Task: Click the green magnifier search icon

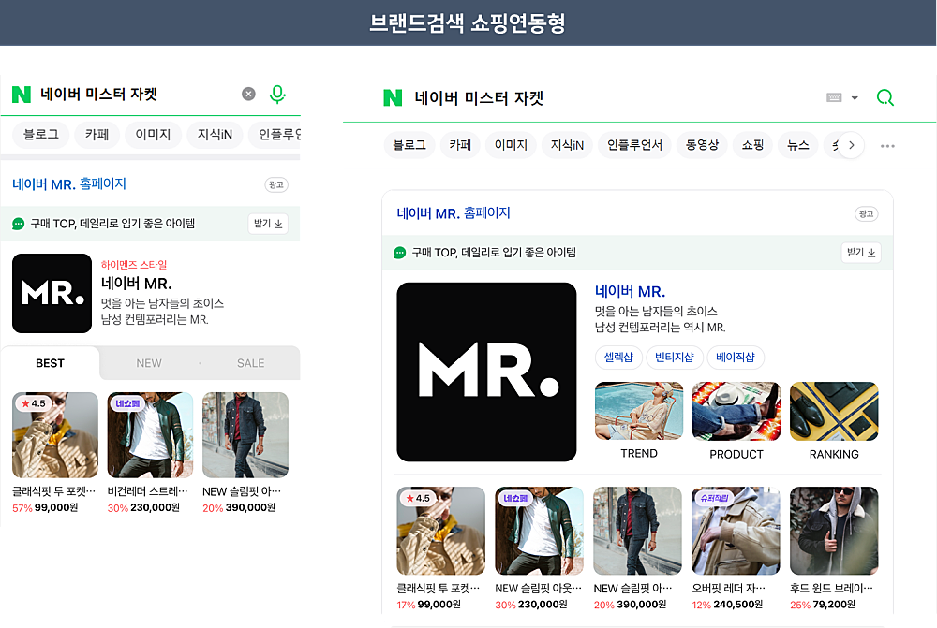Action: tap(885, 97)
